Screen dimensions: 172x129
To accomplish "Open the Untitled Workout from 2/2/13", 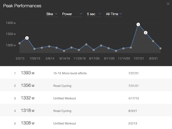I will pyautogui.click(x=64, y=123).
